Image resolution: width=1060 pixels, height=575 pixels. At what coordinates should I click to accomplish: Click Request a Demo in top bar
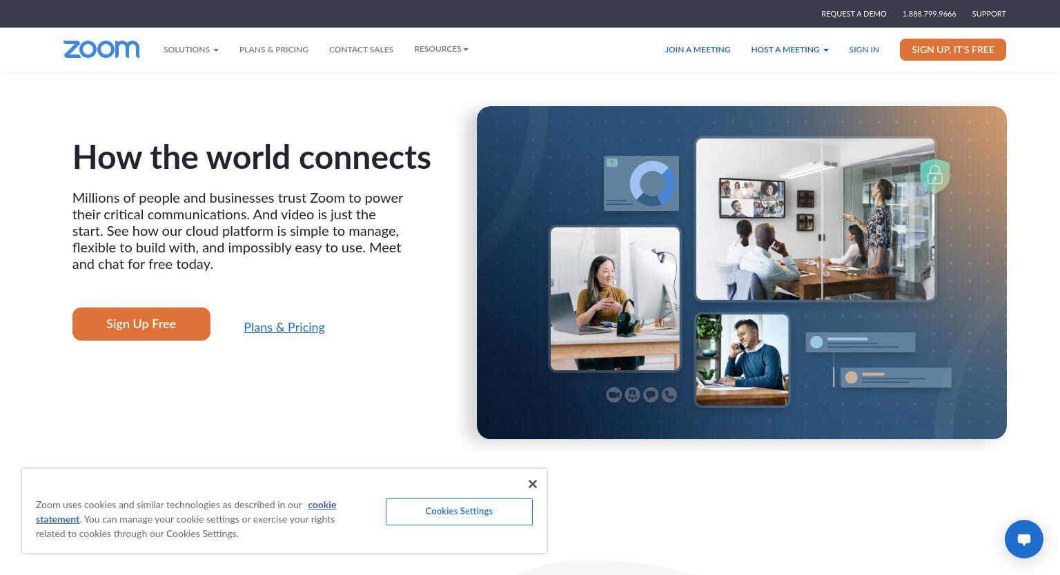(854, 14)
